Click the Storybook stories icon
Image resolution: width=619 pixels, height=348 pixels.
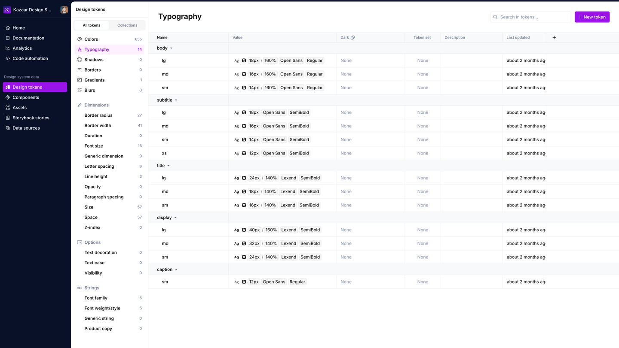(x=8, y=118)
